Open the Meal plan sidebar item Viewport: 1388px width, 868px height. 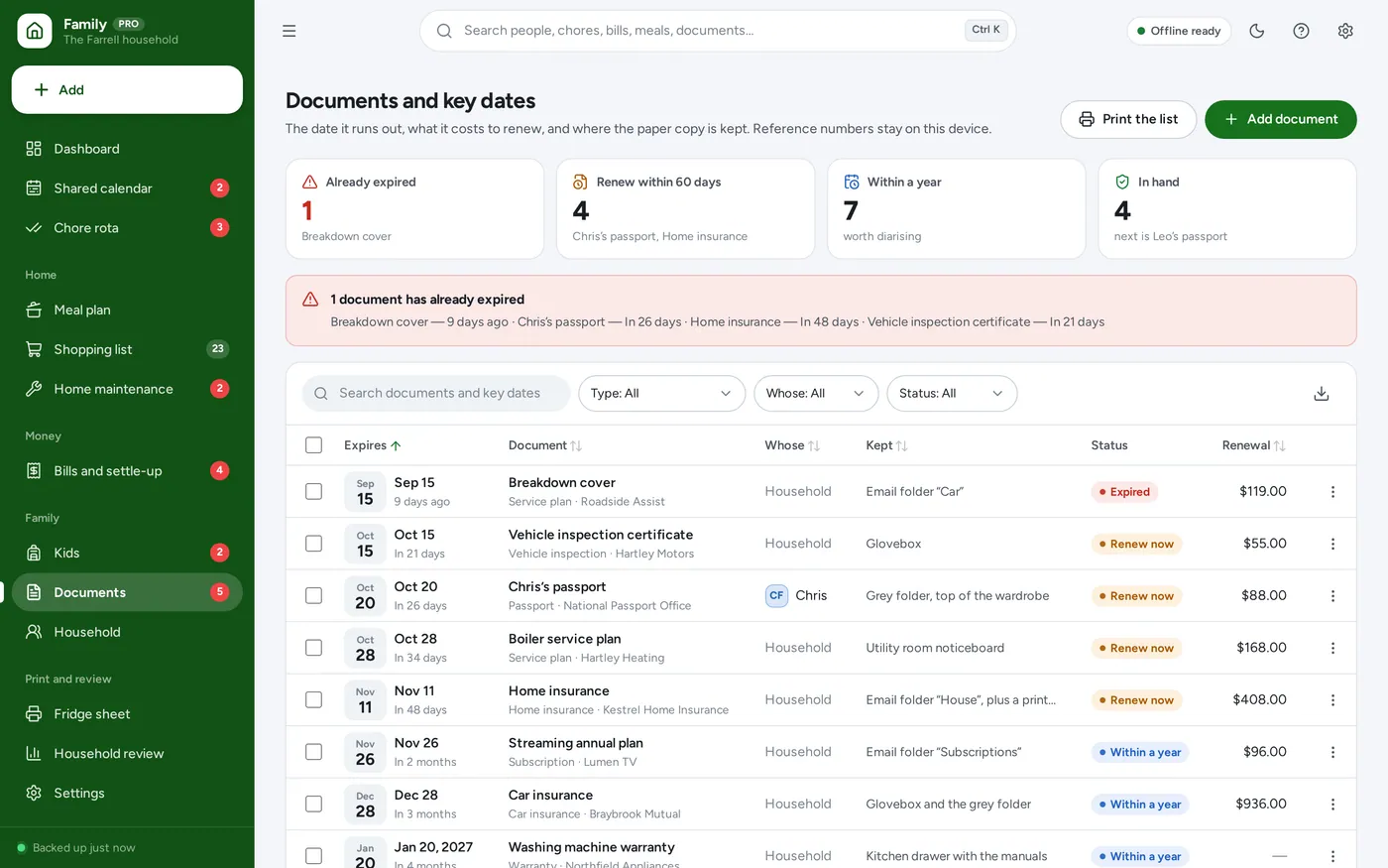[127, 310]
